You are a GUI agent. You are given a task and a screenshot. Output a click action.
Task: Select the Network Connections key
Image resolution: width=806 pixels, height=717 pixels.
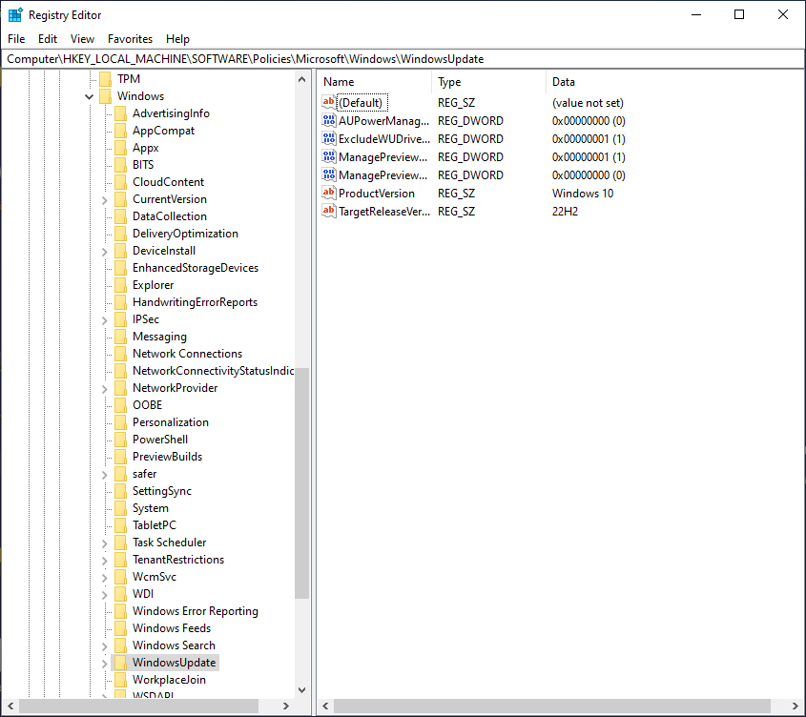pos(187,354)
